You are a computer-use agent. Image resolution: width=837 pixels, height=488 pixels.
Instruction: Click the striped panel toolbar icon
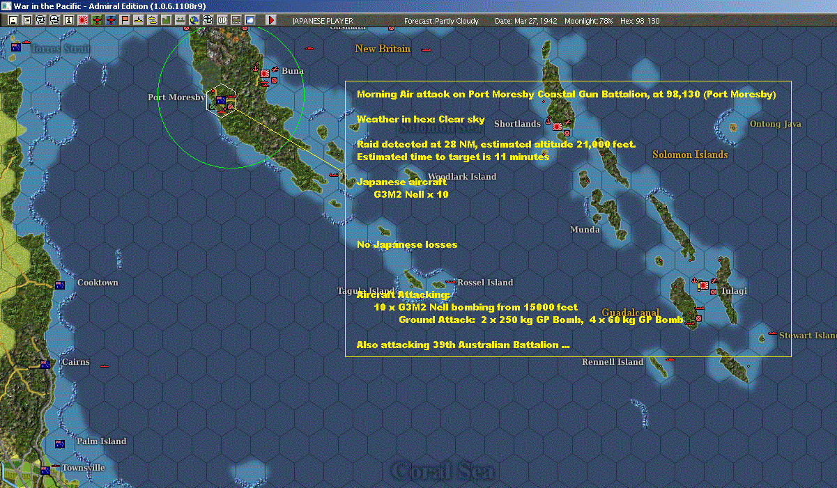coord(236,20)
